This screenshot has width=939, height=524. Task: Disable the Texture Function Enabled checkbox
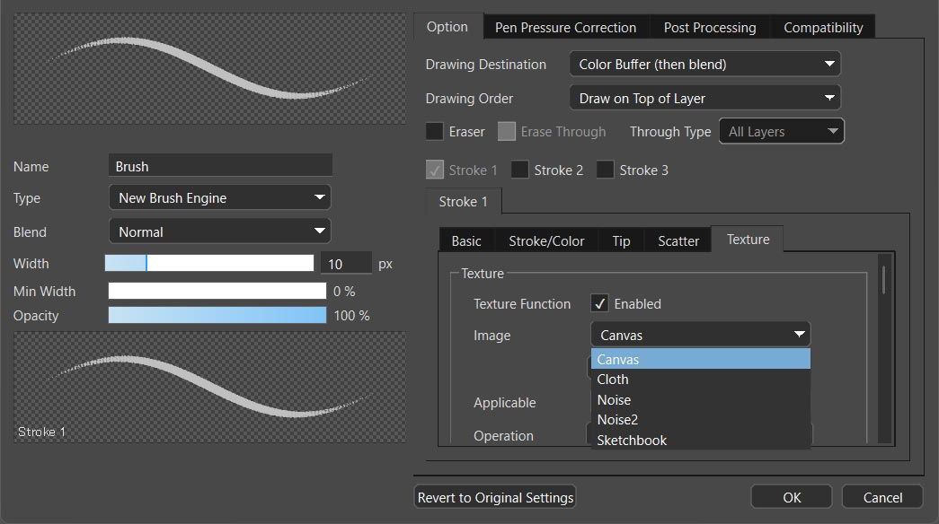(x=599, y=303)
